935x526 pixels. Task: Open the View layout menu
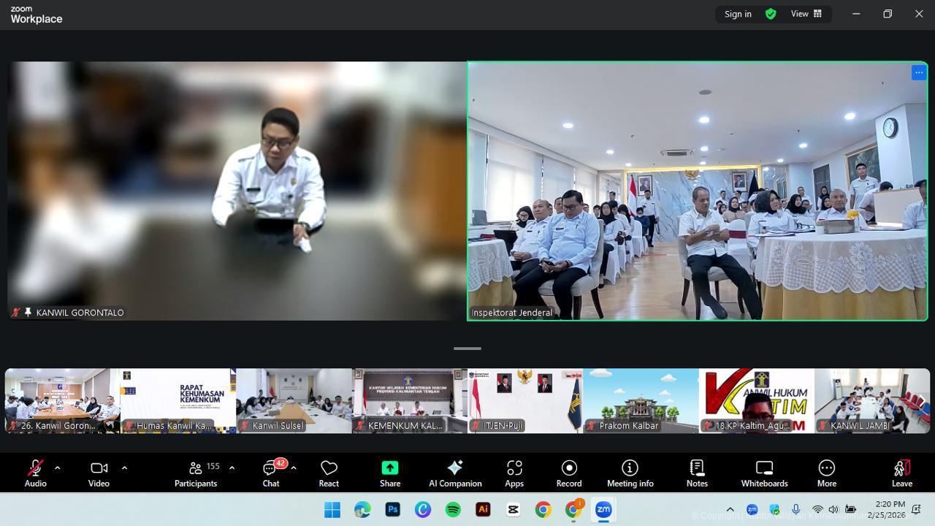coord(806,14)
